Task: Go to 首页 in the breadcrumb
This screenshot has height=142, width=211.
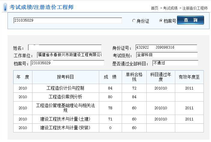Action: [154, 8]
